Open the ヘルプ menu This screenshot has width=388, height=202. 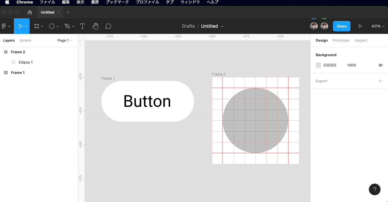point(212,2)
